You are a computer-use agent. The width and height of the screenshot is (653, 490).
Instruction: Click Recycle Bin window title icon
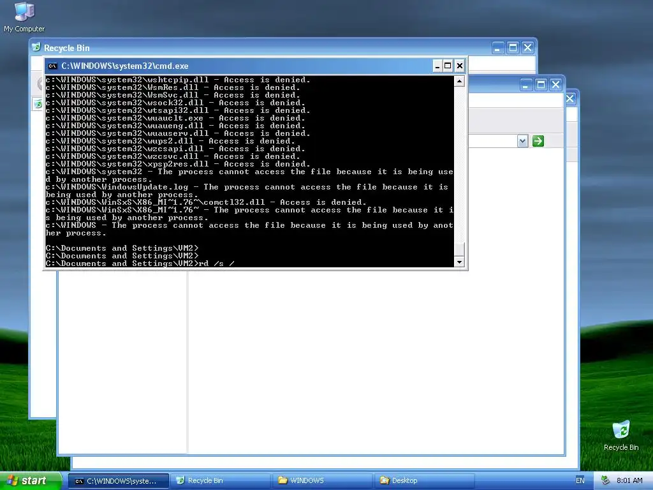click(x=36, y=47)
